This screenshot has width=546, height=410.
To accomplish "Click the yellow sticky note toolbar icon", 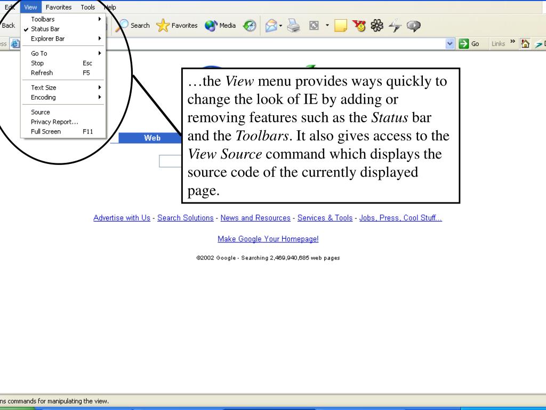I will tap(340, 26).
